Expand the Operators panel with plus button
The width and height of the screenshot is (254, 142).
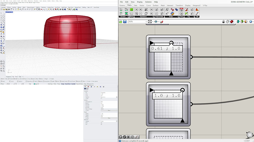(153, 16)
